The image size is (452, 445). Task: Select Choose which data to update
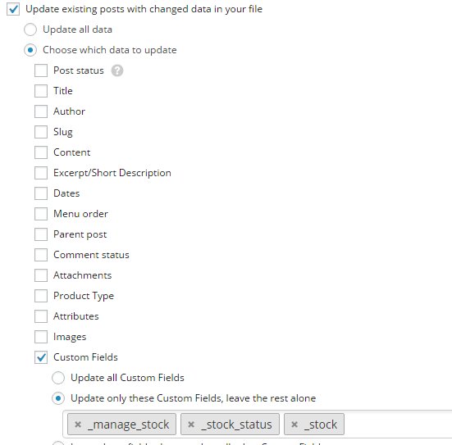coord(30,50)
